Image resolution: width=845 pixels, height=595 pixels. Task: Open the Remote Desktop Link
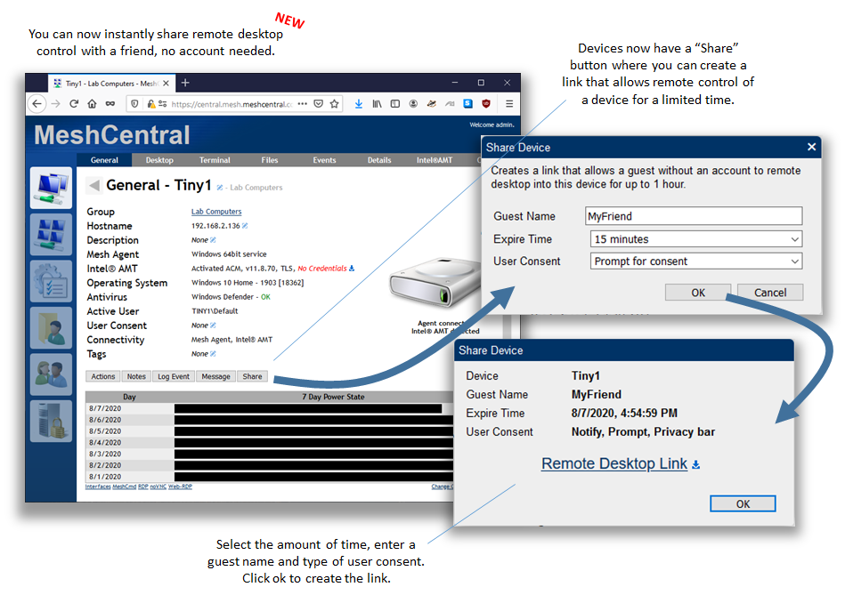[614, 463]
